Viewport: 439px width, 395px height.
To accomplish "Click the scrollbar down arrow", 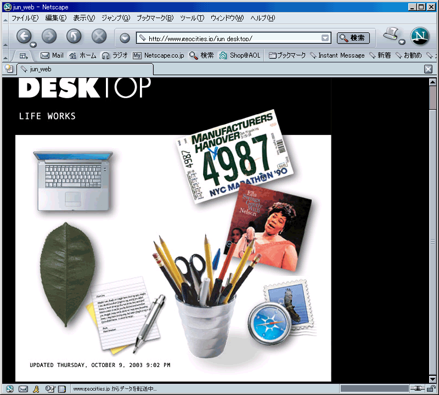I will coord(432,379).
